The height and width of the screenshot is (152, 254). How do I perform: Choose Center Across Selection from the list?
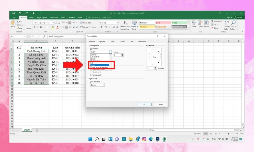tap(99, 67)
